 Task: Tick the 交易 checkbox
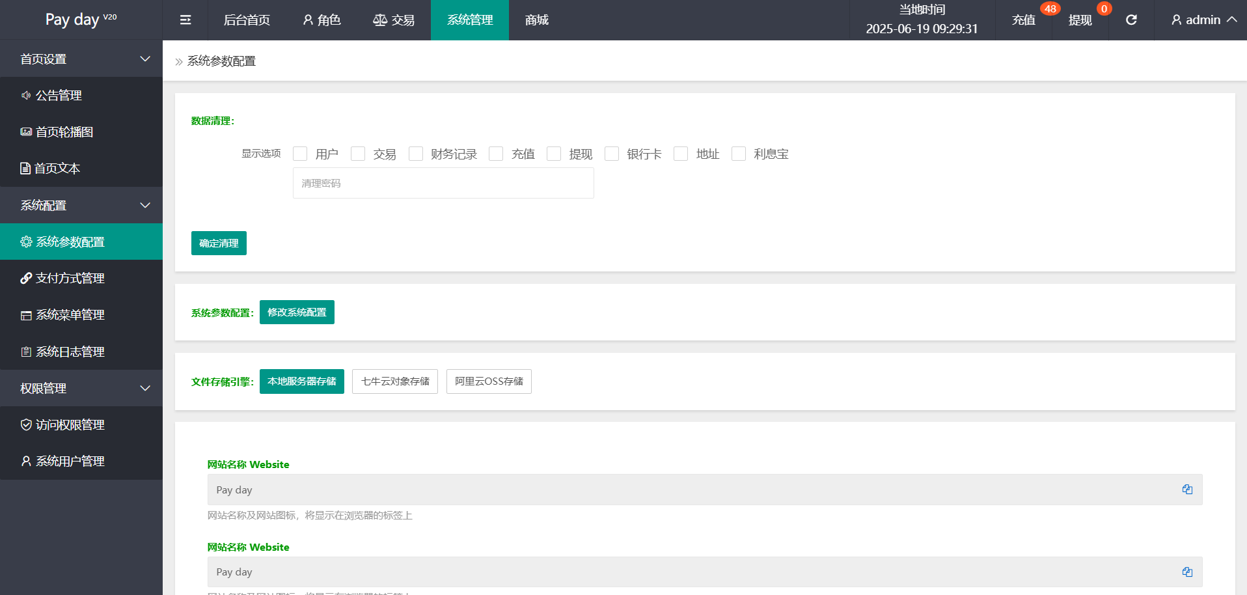click(358, 154)
